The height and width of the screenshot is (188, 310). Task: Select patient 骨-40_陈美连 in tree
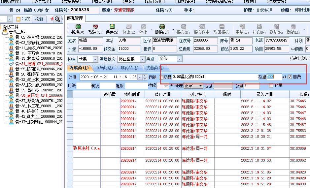click(39, 111)
